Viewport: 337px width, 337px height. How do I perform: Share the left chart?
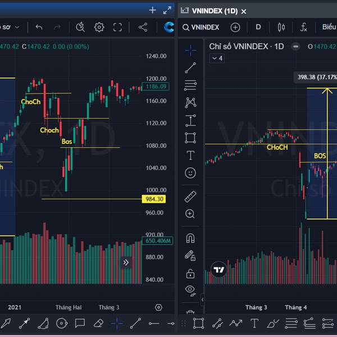[x=143, y=28]
